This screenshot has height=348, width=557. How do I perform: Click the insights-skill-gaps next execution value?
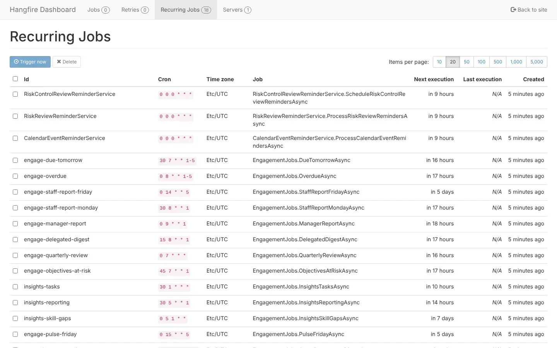click(443, 318)
